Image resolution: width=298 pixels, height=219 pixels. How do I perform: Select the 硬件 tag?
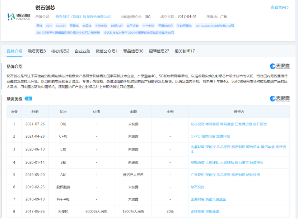tap(39, 26)
